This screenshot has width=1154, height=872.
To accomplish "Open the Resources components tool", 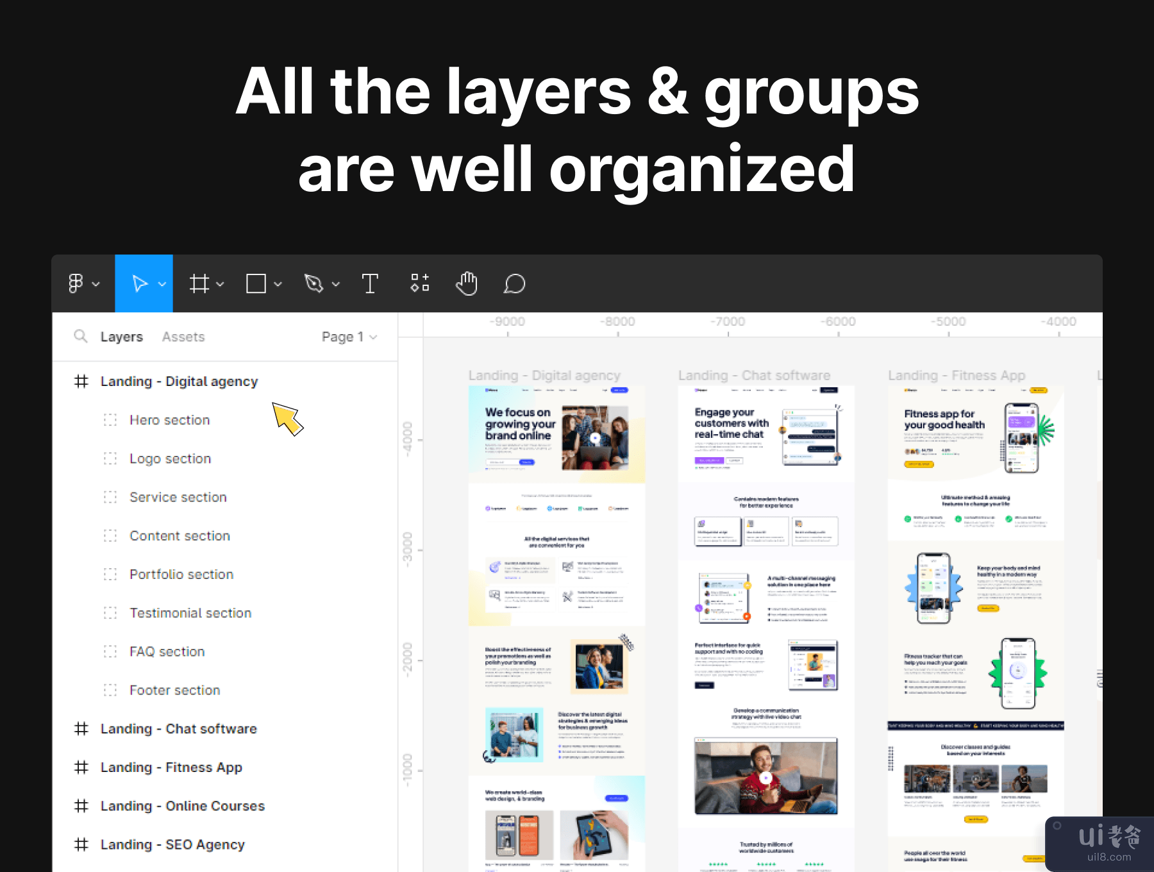I will (420, 283).
